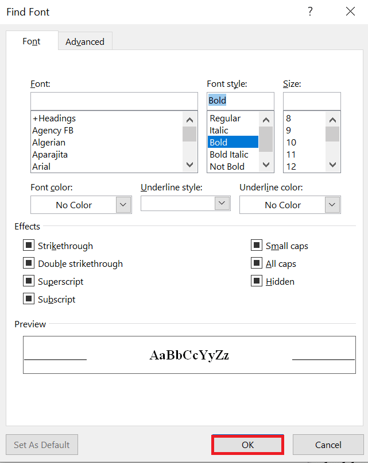Viewport: 368px width, 463px height.
Task: Confirm with the OK button
Action: pos(247,445)
